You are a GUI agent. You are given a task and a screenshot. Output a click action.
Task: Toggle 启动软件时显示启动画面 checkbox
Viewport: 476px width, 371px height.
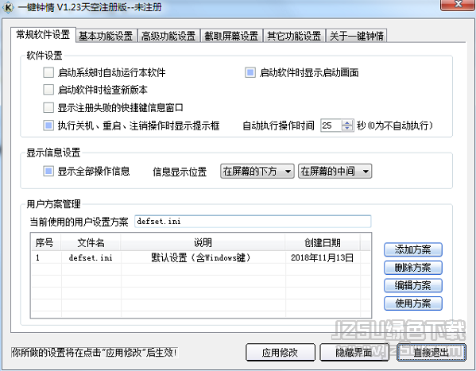pyautogui.click(x=250, y=73)
